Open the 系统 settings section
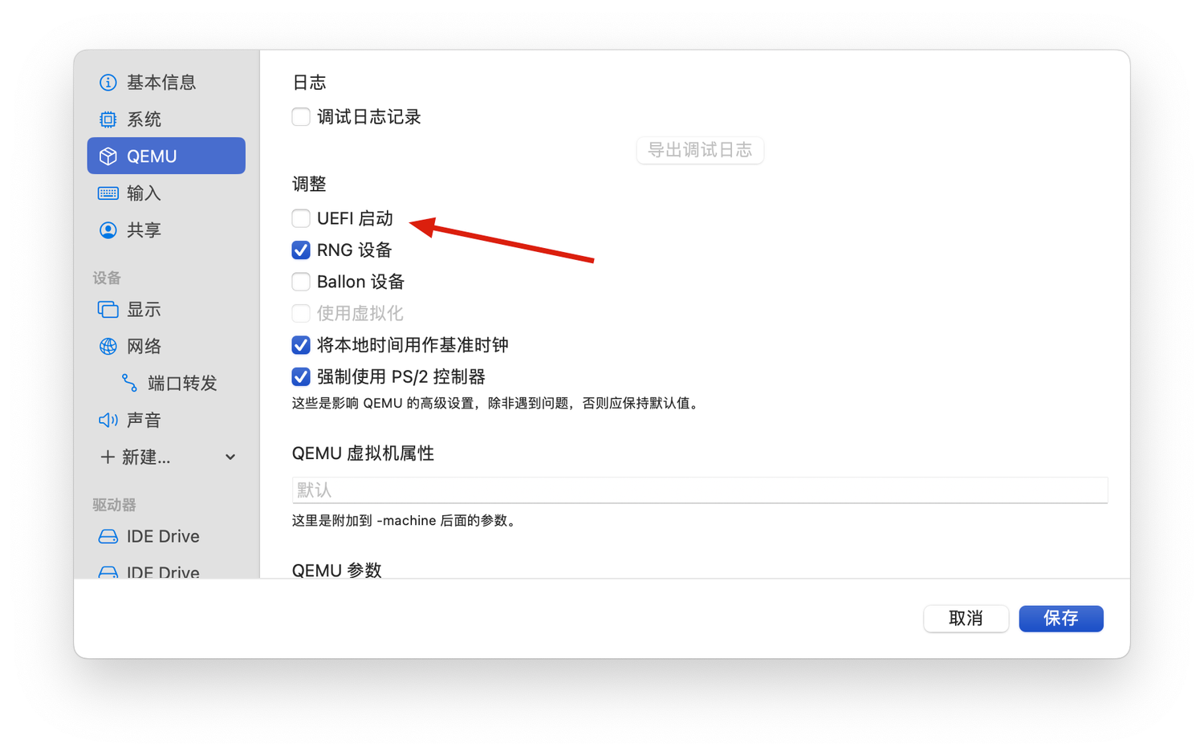The width and height of the screenshot is (1204, 756). 166,120
